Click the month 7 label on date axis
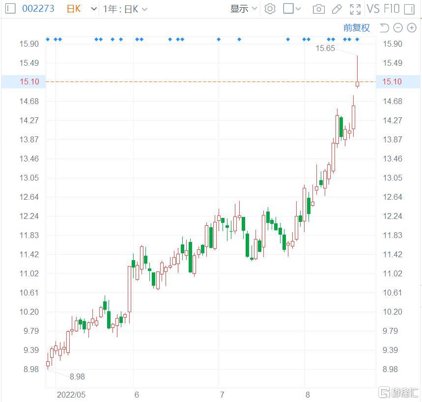The height and width of the screenshot is (402, 422). pos(222,395)
